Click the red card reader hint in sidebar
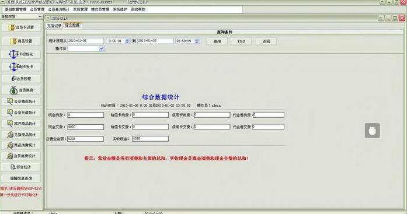Viewport: 407px width, 214px height. (x=21, y=191)
